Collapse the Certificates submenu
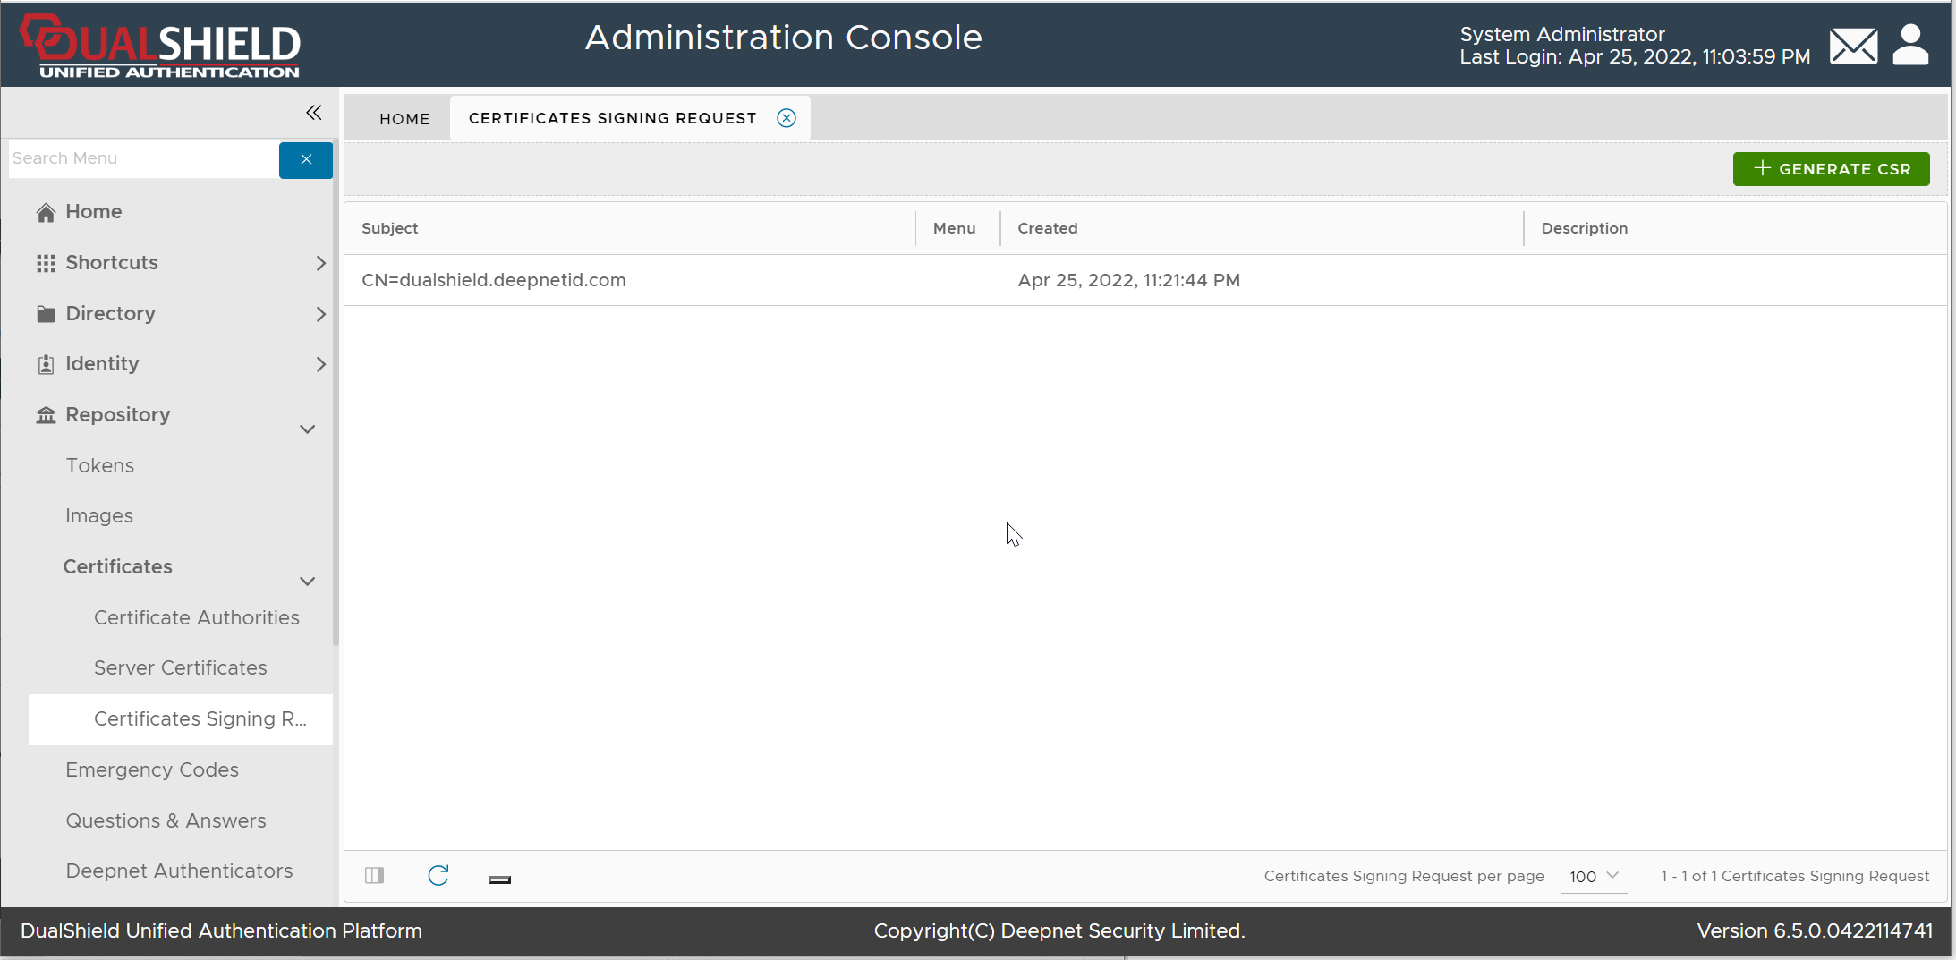 click(x=308, y=582)
